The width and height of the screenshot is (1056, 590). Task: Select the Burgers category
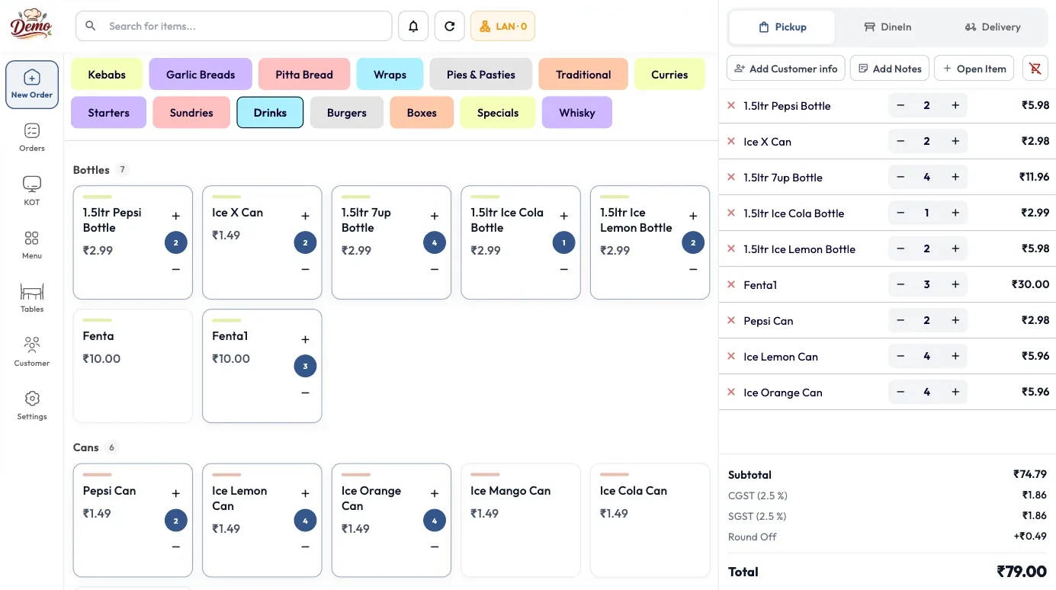click(347, 112)
